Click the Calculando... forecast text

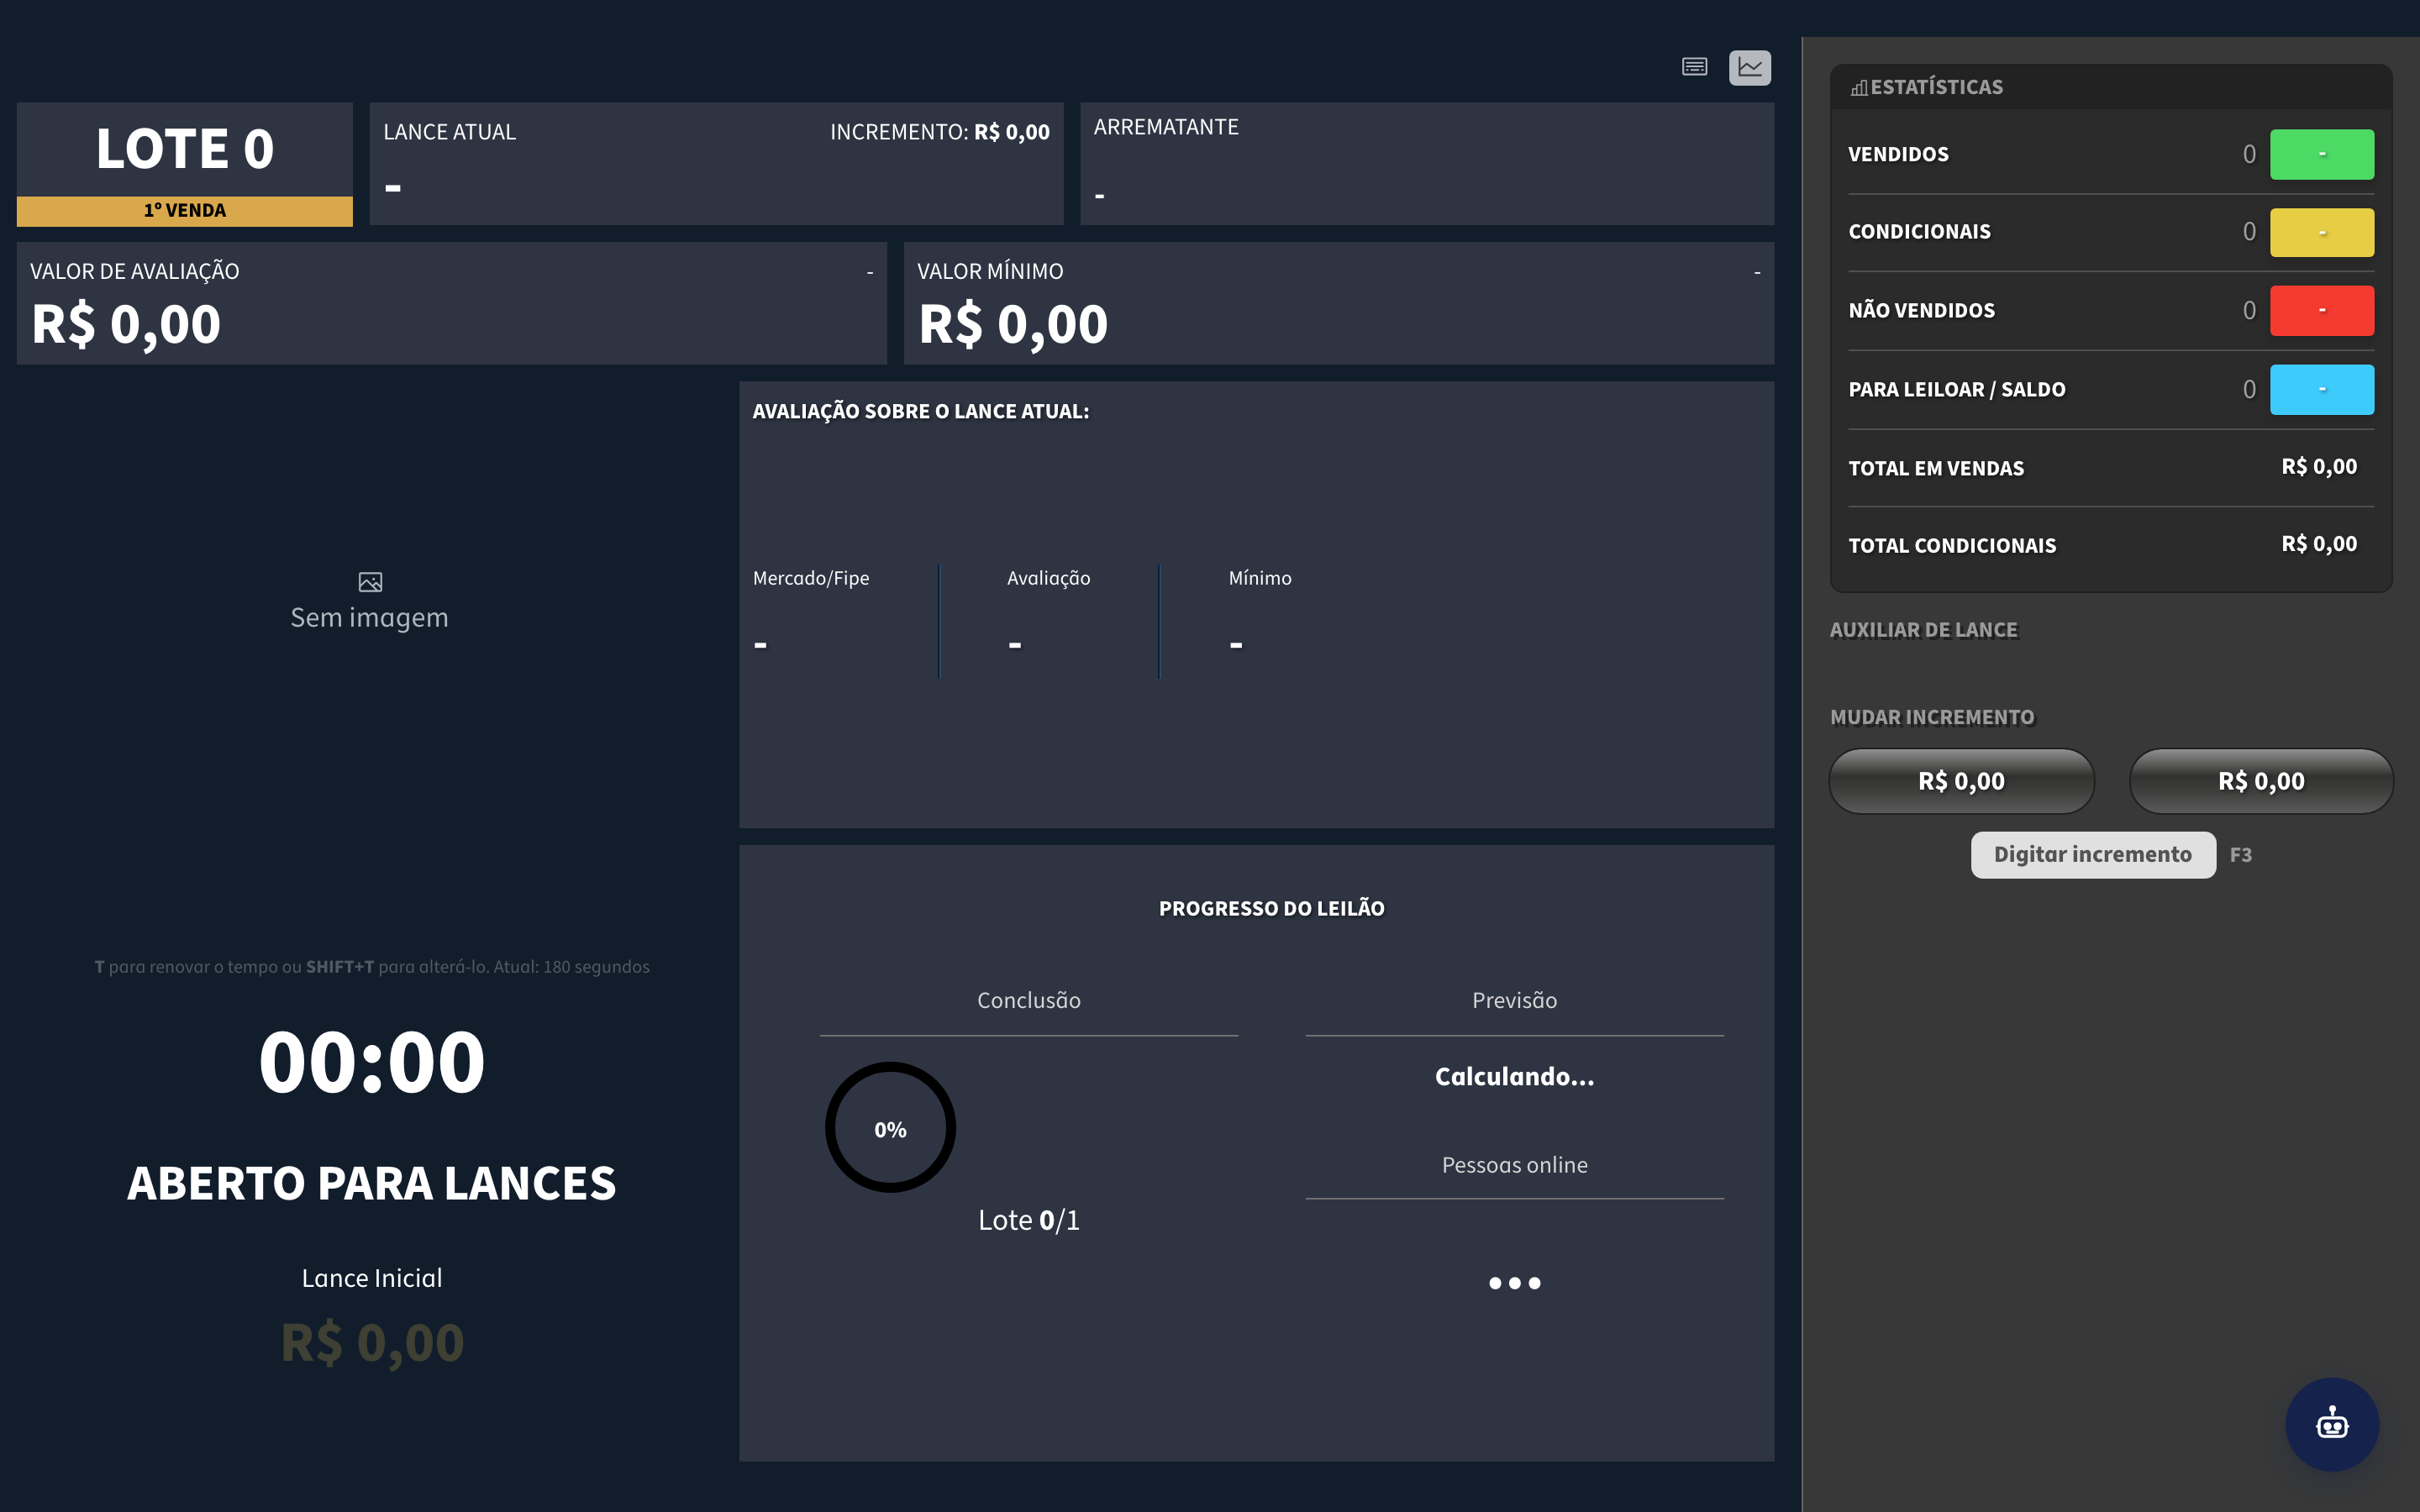[1514, 1076]
